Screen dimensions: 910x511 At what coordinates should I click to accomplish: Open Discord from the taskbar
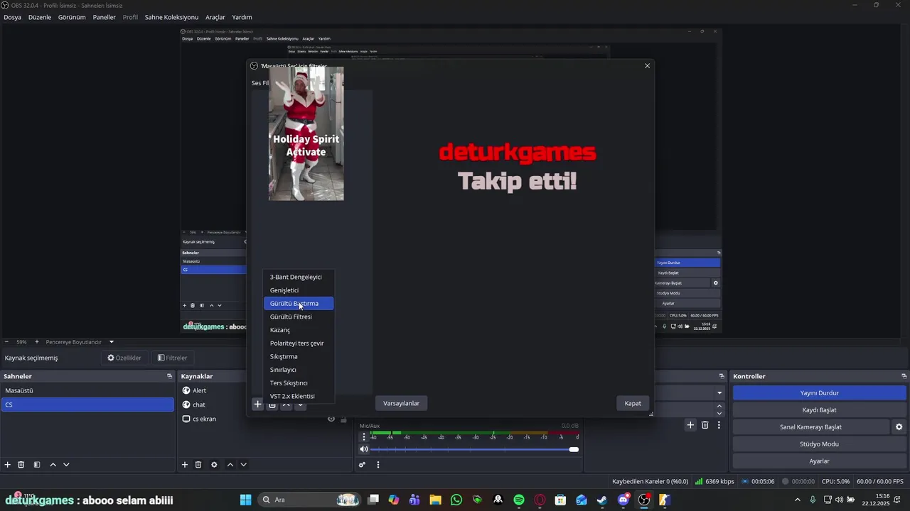(623, 500)
